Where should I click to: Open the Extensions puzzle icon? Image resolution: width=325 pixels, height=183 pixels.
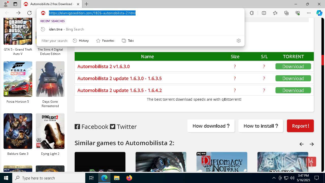[252, 13]
